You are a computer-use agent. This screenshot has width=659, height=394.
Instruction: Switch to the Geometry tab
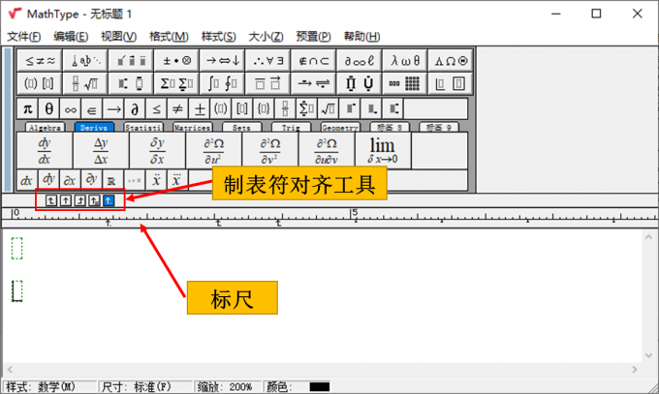click(x=340, y=127)
